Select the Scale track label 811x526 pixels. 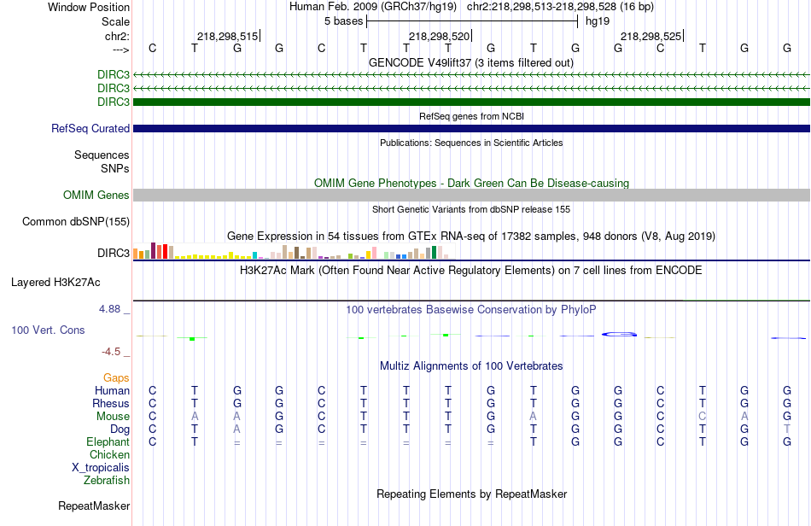(x=115, y=21)
